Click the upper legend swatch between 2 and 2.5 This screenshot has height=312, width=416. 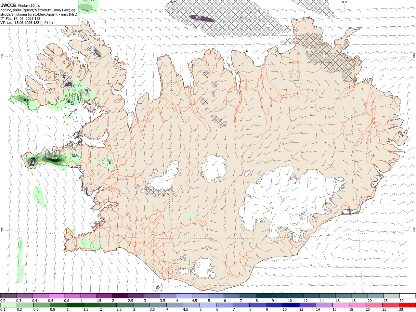coord(120,296)
